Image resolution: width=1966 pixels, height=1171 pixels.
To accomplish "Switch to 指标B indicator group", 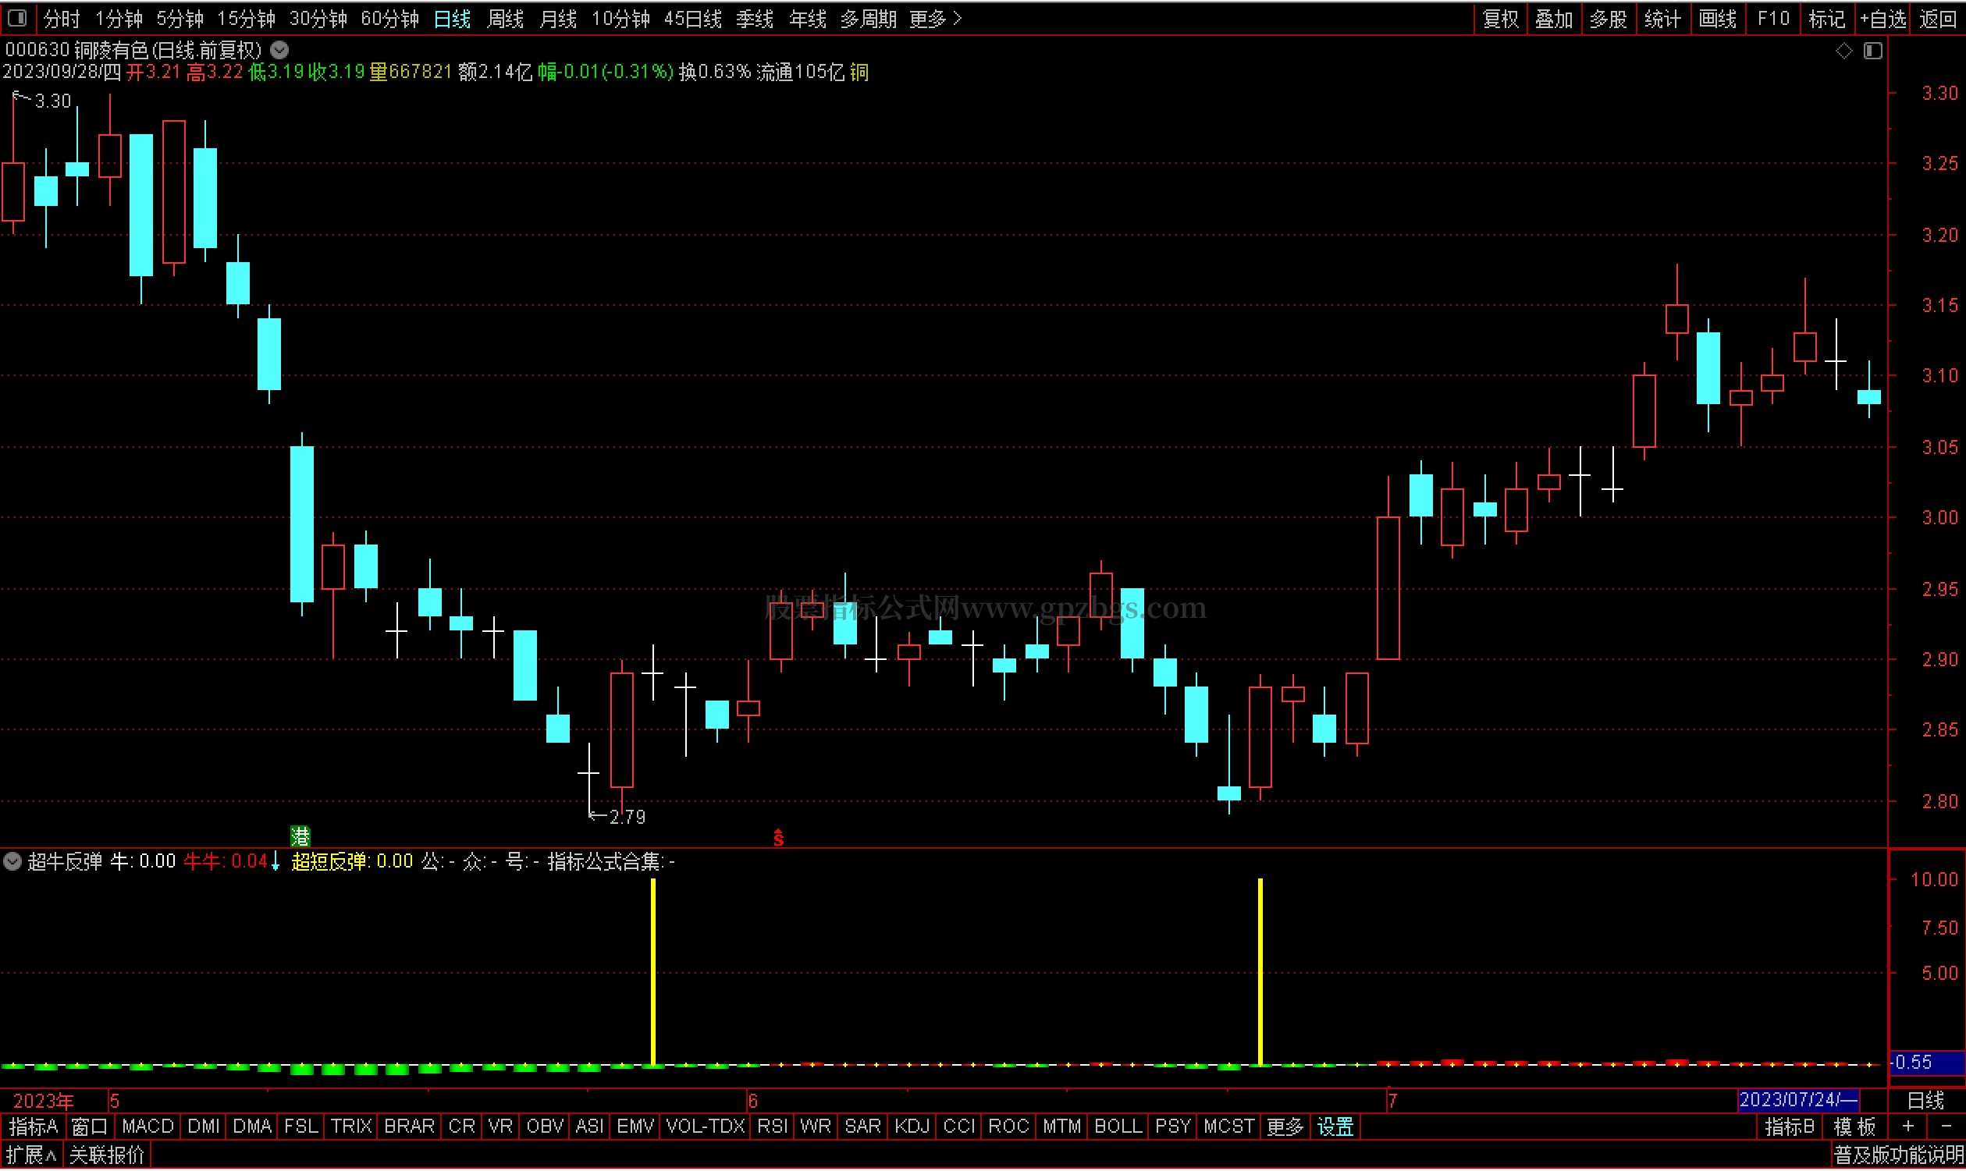I will tap(1788, 1127).
